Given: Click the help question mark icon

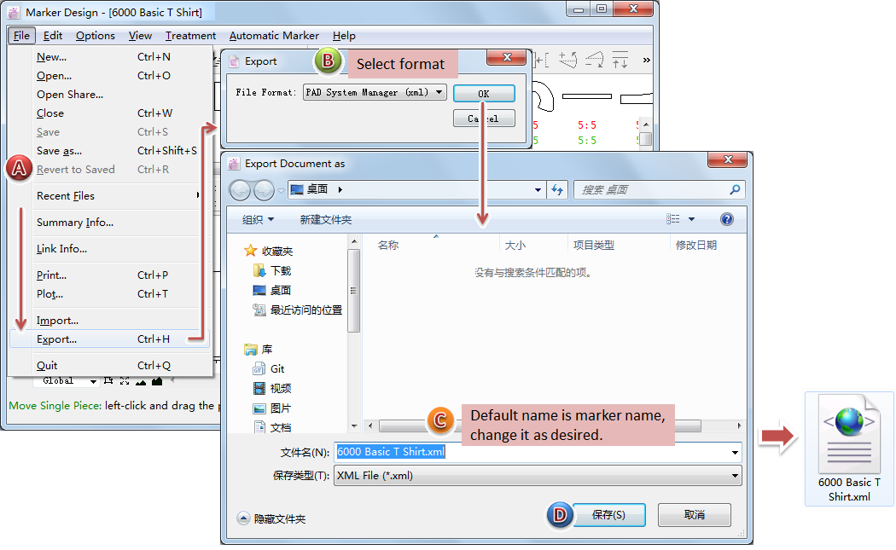Looking at the screenshot, I should click(726, 219).
